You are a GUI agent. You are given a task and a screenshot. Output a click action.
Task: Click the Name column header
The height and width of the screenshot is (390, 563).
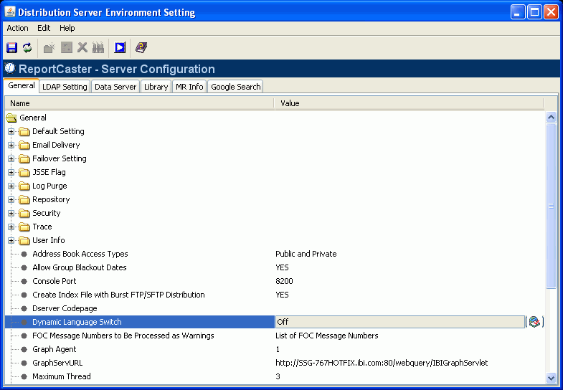tap(139, 103)
